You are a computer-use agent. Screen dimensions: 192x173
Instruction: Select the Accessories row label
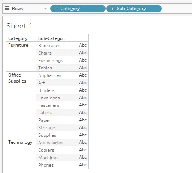(51, 143)
